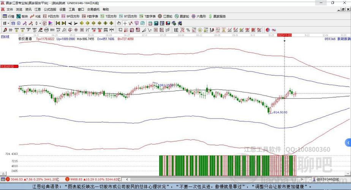The height and width of the screenshot is (190, 351).
Task: Click the 极反通道 indicator label
Action: (x=25, y=39)
